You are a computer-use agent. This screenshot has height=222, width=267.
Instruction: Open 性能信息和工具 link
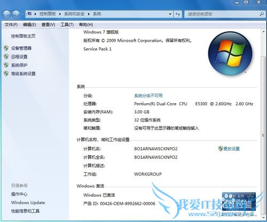click(25, 211)
